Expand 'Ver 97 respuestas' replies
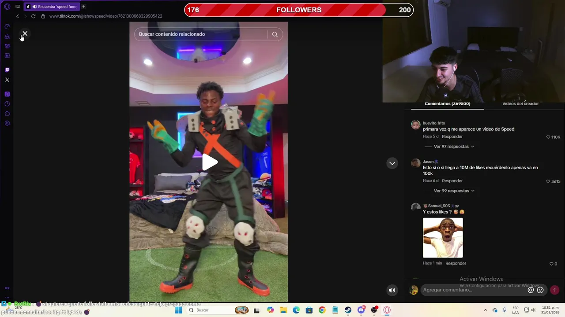The image size is (565, 317). (454, 147)
